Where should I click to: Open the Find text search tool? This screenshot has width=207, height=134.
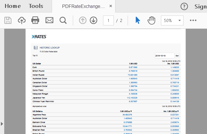(63, 20)
